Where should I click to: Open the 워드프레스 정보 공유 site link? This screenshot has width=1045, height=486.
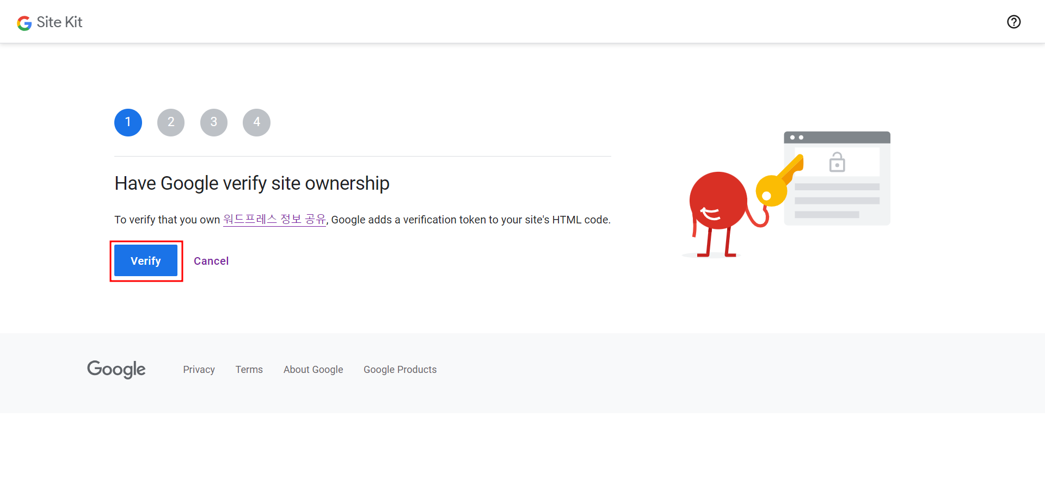point(274,220)
